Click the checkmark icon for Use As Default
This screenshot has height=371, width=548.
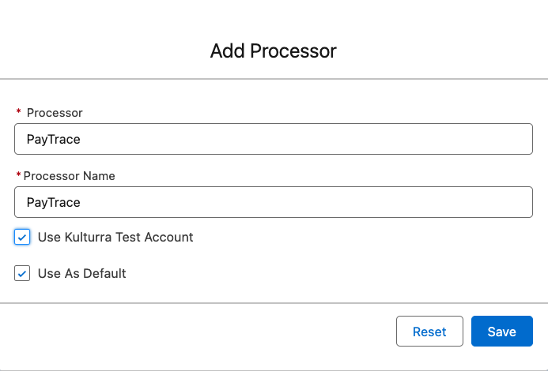pyautogui.click(x=22, y=274)
